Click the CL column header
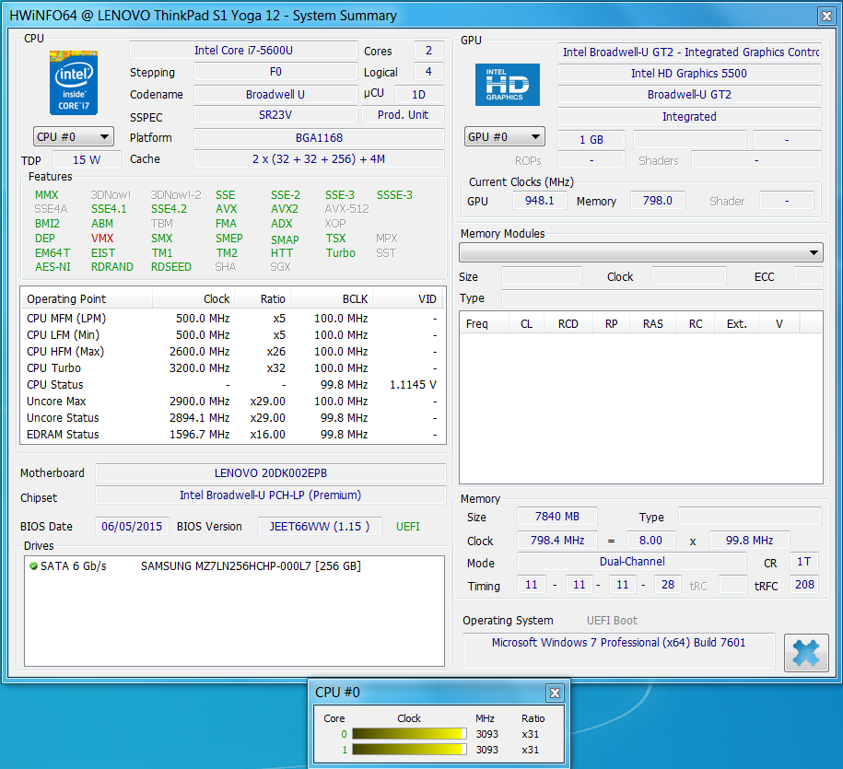Viewport: 843px width, 769px height. click(x=526, y=324)
